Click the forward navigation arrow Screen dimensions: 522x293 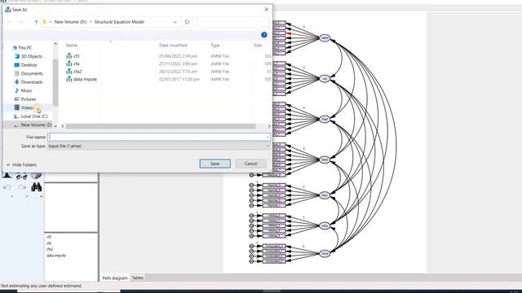click(x=20, y=22)
